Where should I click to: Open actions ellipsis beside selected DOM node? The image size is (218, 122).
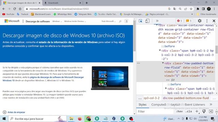139,63
